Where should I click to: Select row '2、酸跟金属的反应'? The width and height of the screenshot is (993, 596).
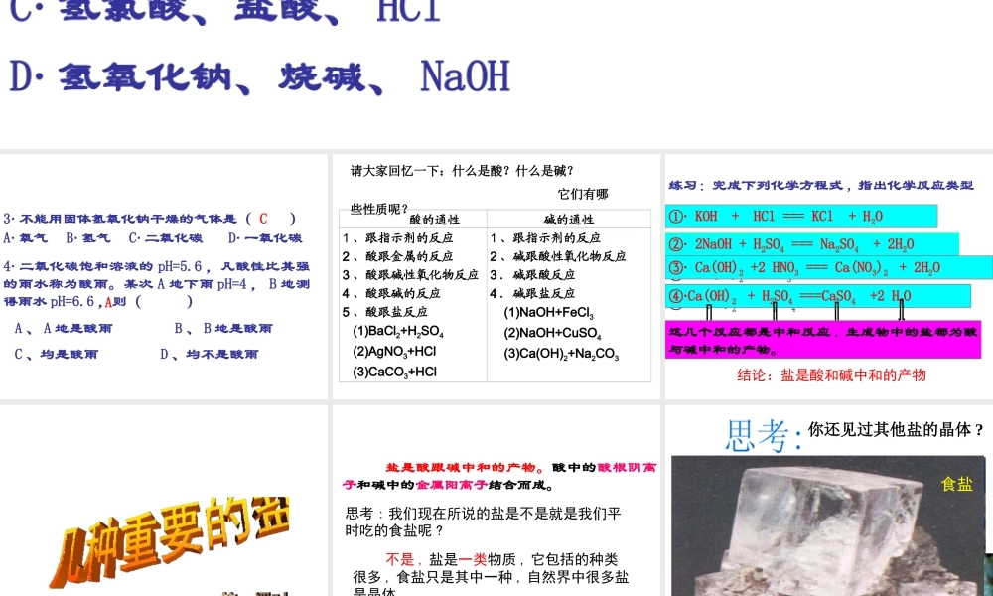(x=398, y=256)
